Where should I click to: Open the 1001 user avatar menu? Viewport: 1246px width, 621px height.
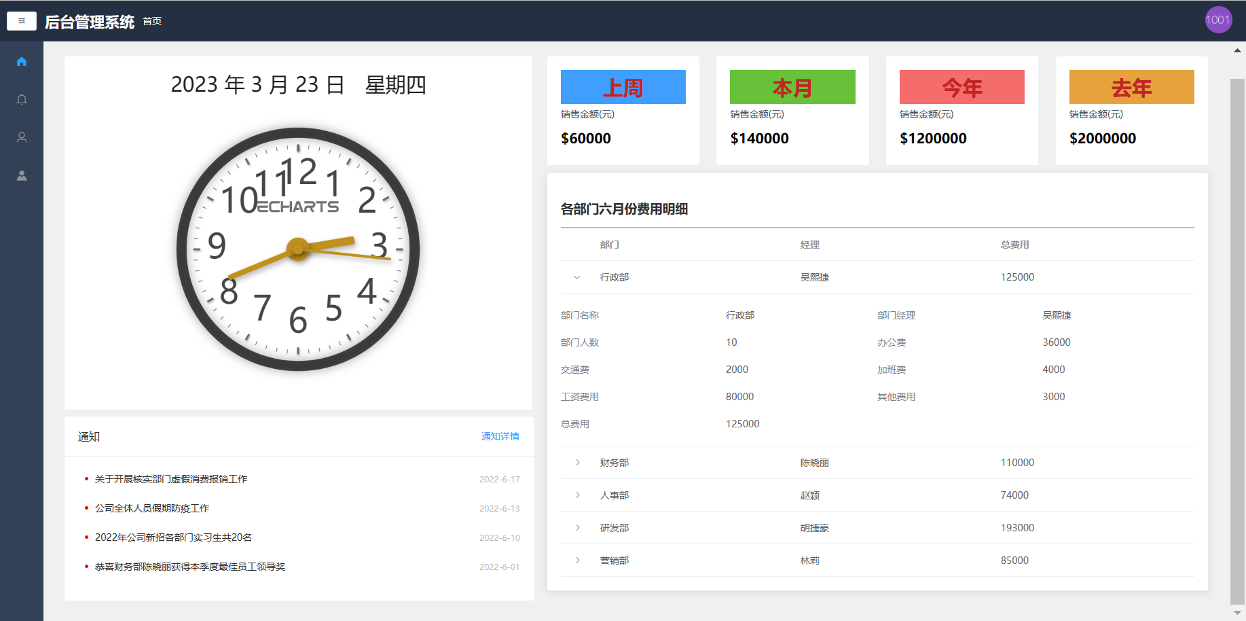tap(1218, 20)
